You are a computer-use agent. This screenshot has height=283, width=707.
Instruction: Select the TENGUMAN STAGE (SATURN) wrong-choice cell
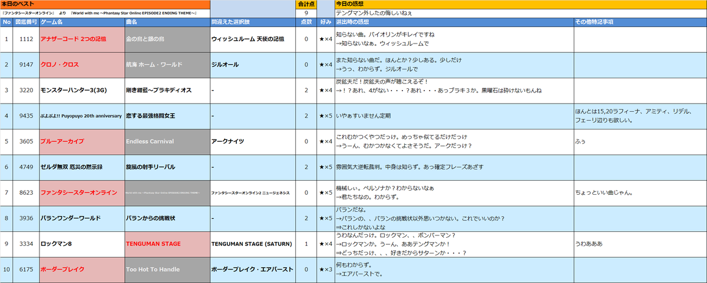253,244
